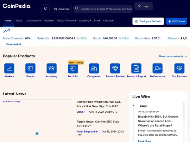Open author Anjali Belgaumkar profile
The height and width of the screenshot is (142, 190).
point(87,132)
